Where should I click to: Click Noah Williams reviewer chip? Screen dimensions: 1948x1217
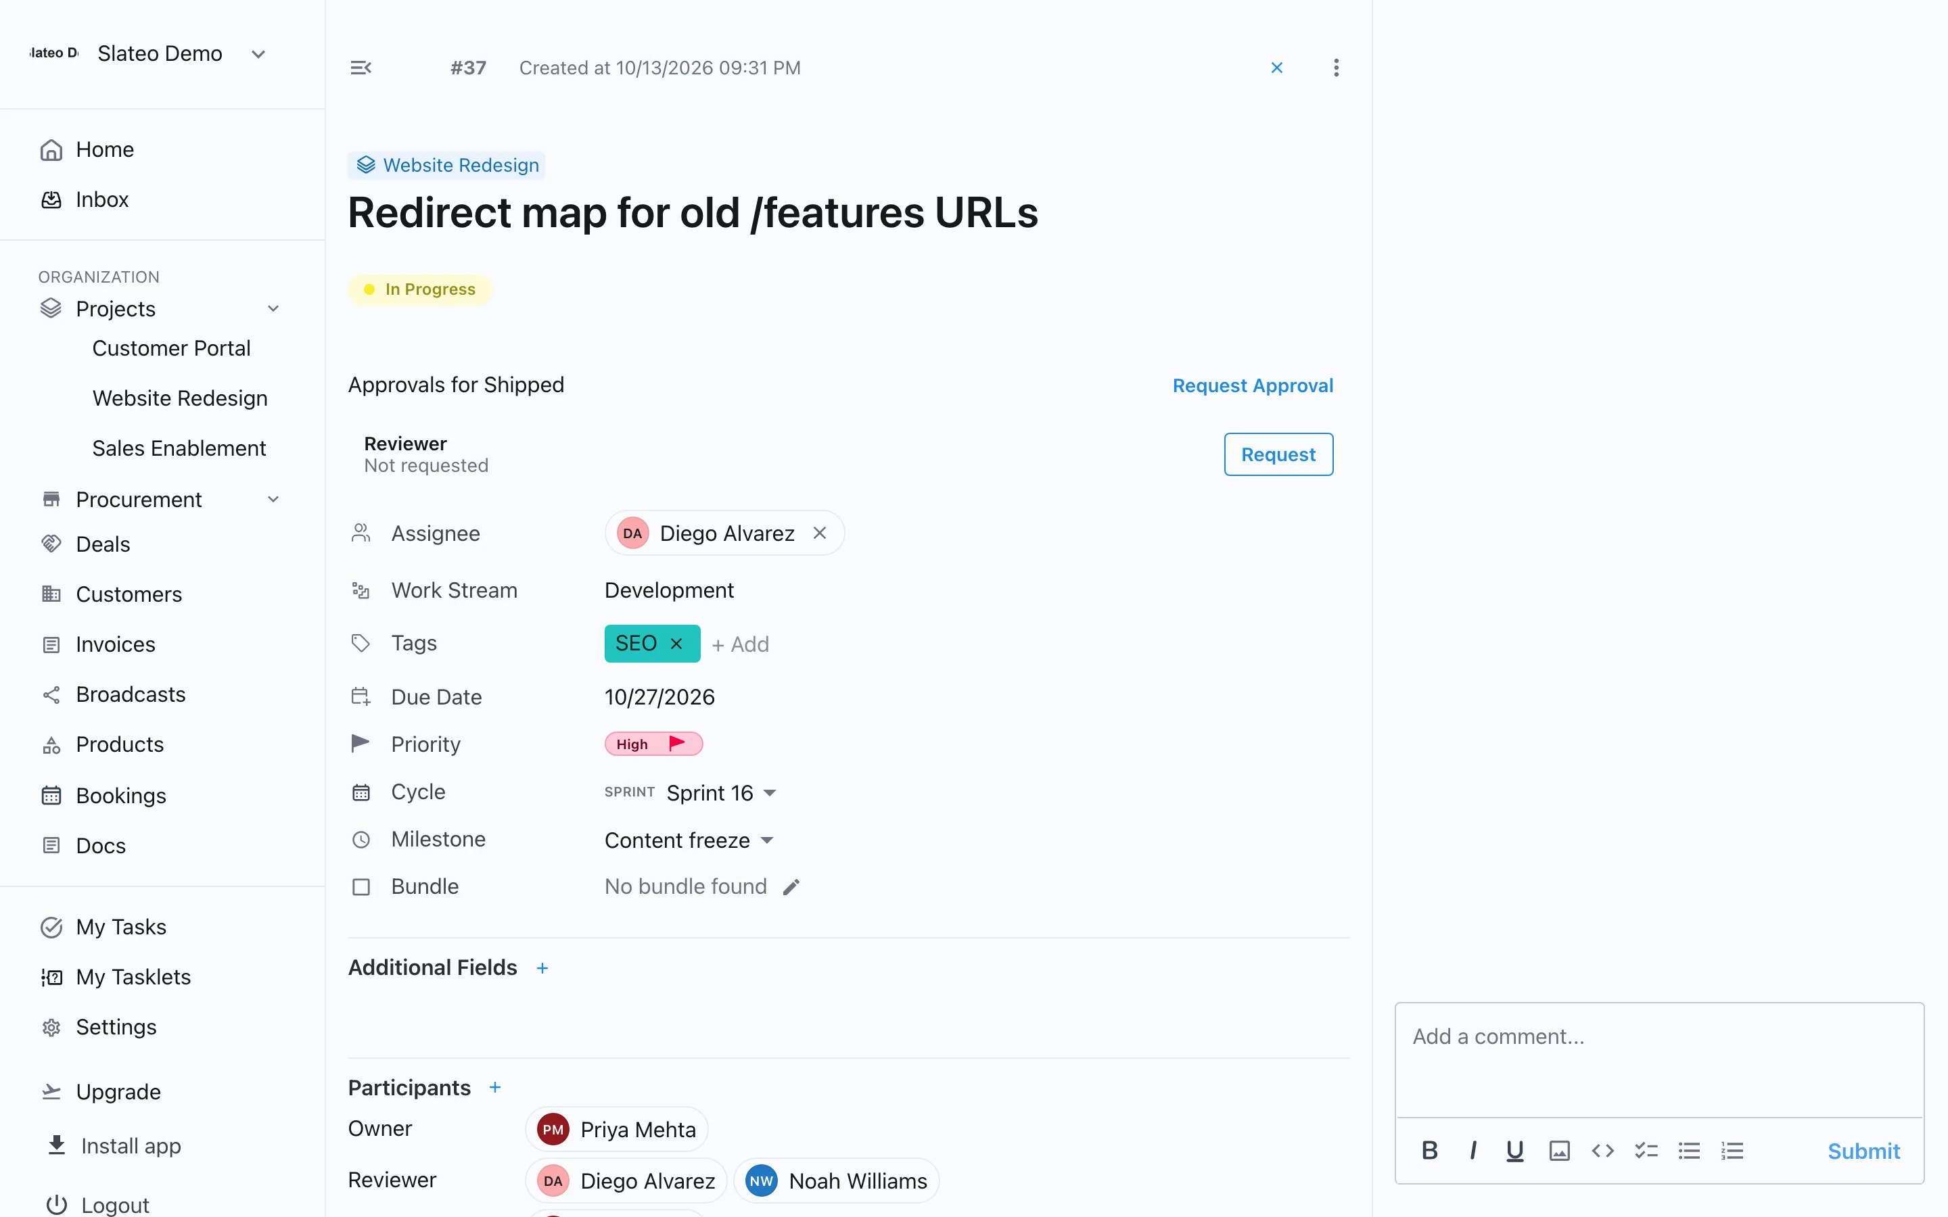click(836, 1180)
